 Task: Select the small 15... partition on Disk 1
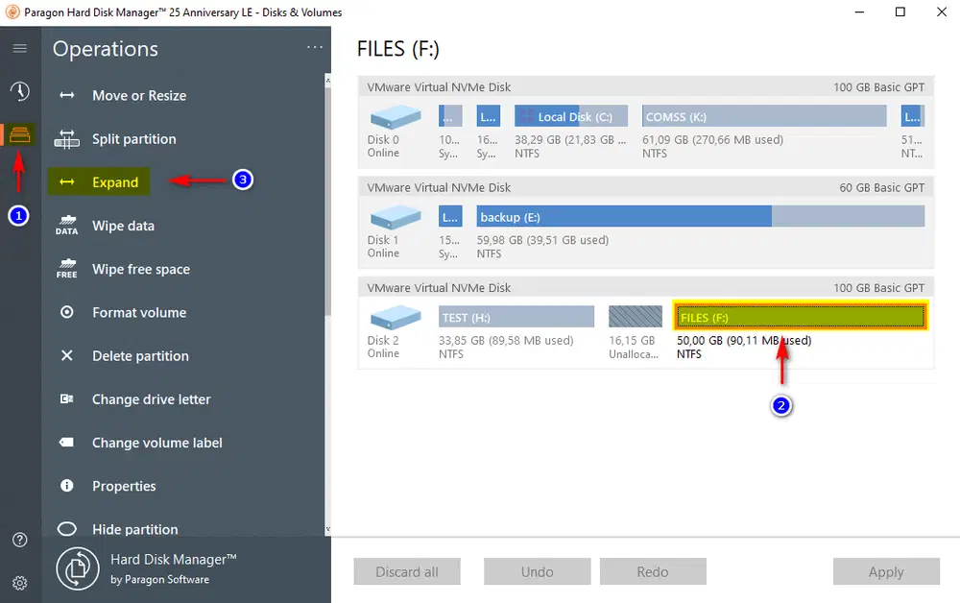point(450,217)
